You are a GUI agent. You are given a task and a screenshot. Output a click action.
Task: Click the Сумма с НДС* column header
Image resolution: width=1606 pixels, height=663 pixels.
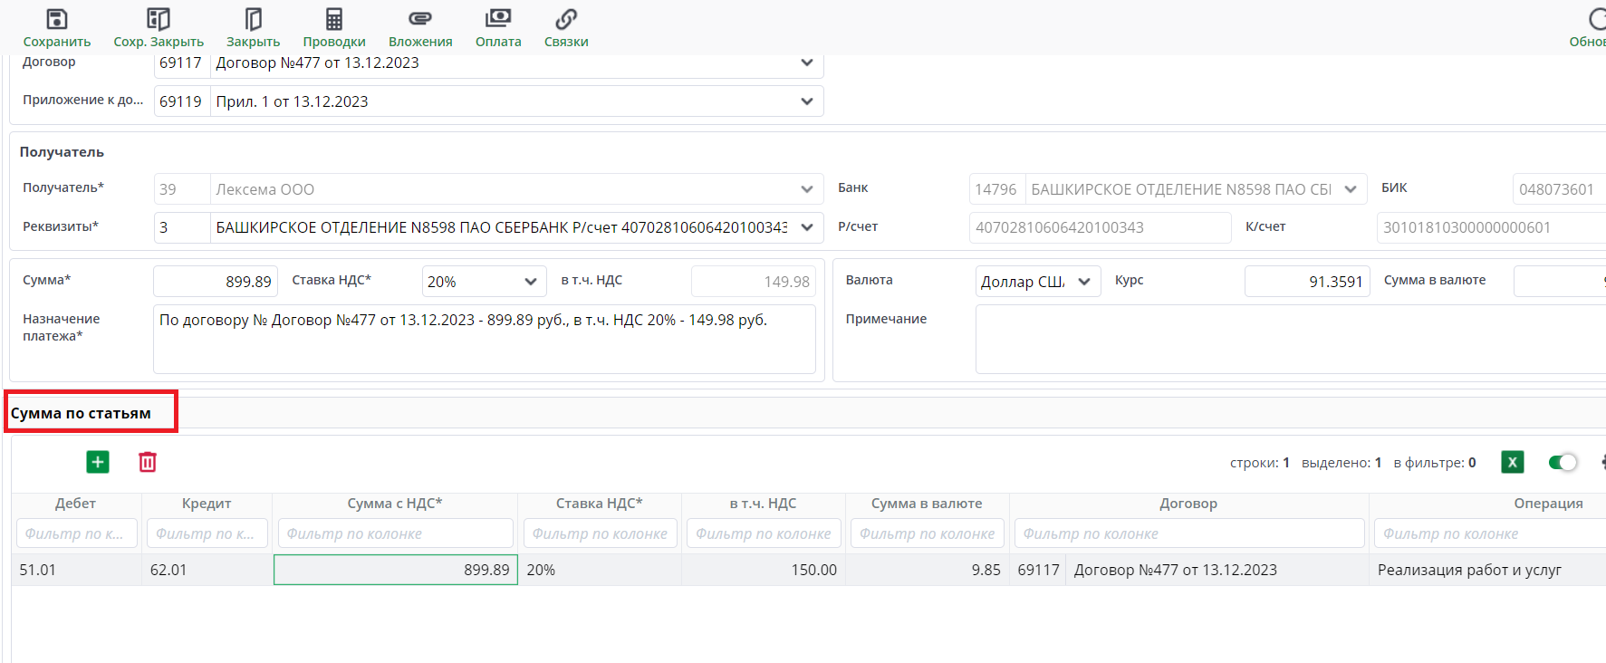[x=394, y=504]
